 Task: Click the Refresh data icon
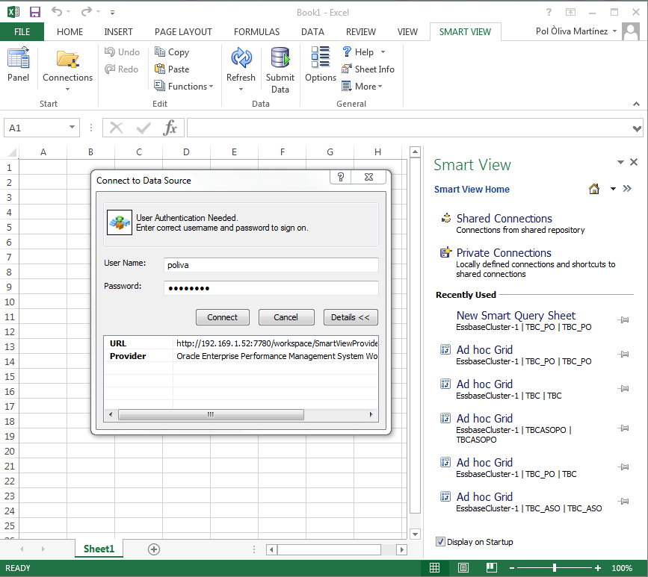point(241,57)
